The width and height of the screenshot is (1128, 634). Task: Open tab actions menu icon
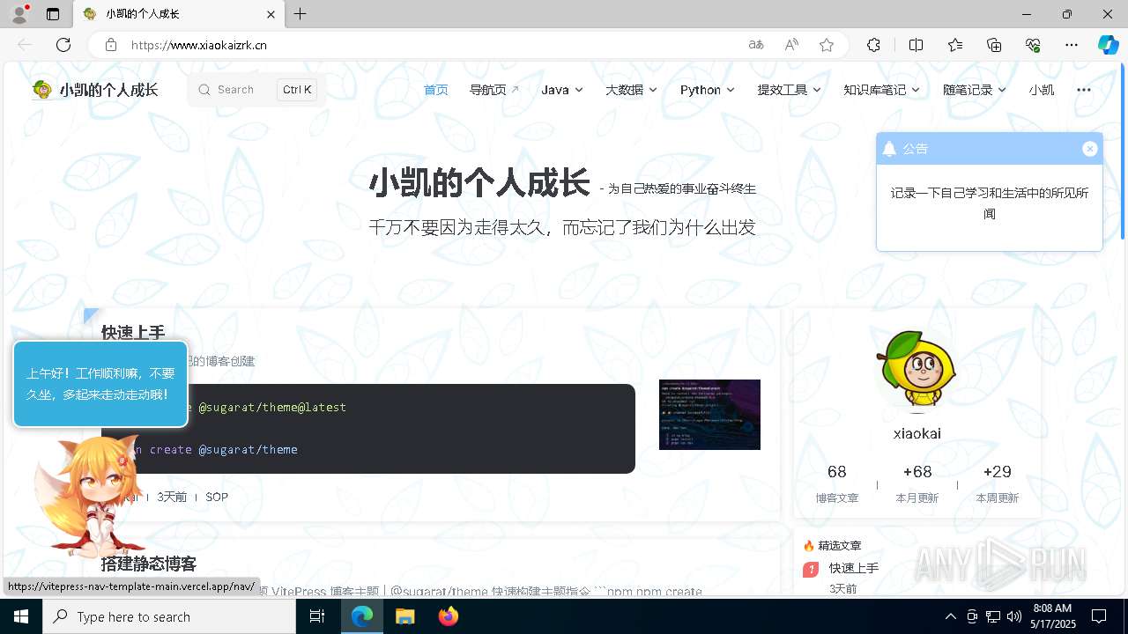(x=53, y=14)
